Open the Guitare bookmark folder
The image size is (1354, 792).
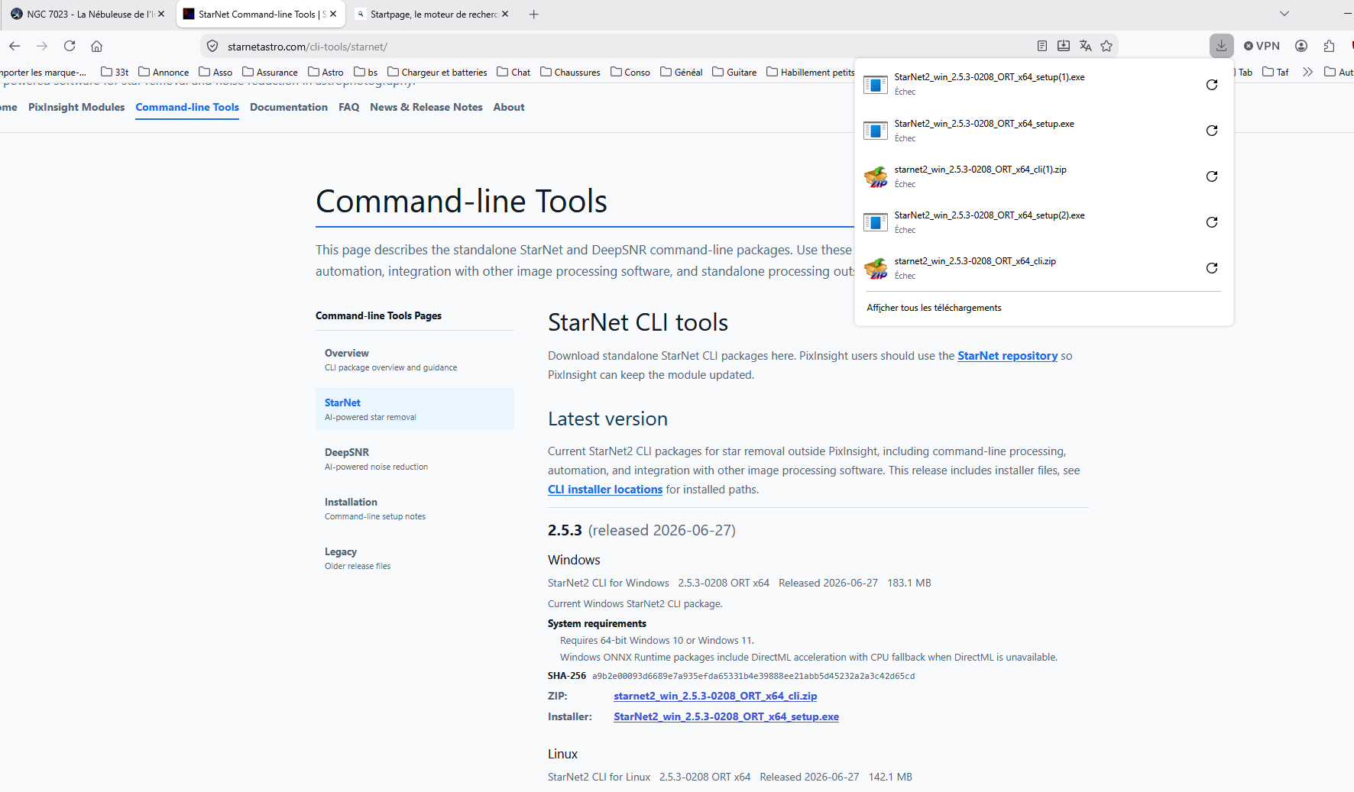[734, 72]
